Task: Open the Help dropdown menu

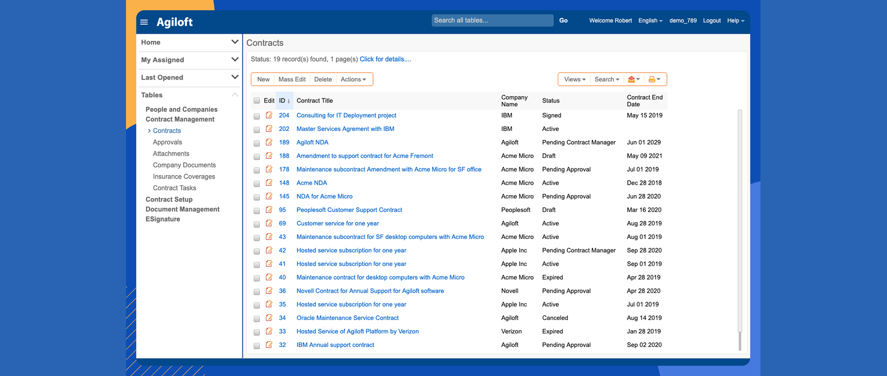Action: coord(736,21)
